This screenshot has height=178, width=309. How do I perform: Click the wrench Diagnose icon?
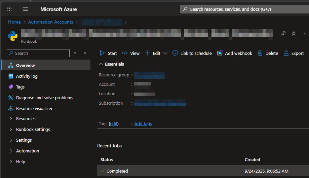tap(11, 98)
